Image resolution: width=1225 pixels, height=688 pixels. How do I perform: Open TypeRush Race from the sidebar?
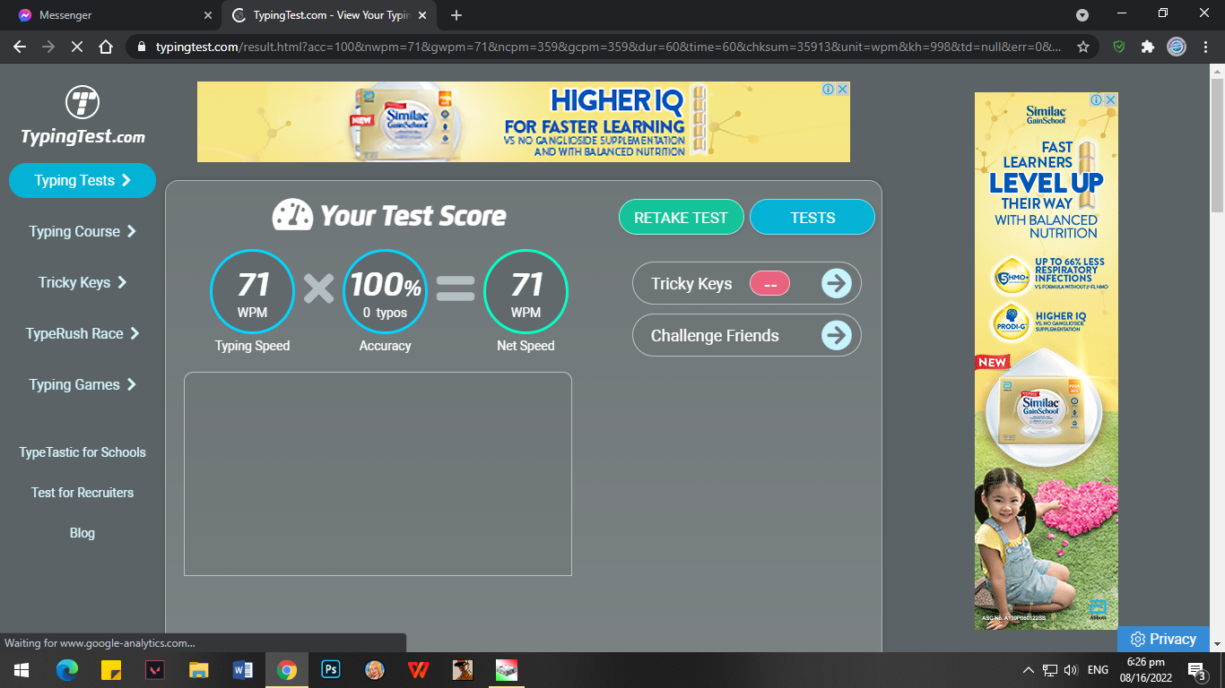coord(83,333)
